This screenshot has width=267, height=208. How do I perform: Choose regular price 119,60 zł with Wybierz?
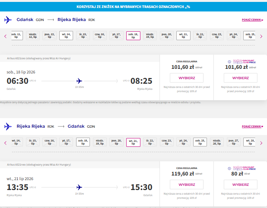coord(187,185)
